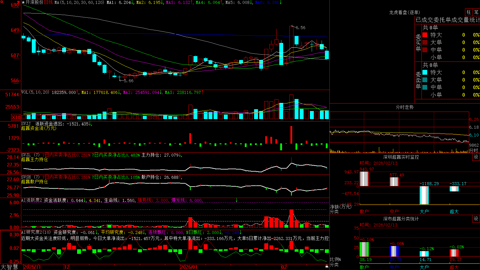This screenshot has height=270, width=480.
Task: Click the star icon before 开滦股份
Action: [x=23, y=2]
